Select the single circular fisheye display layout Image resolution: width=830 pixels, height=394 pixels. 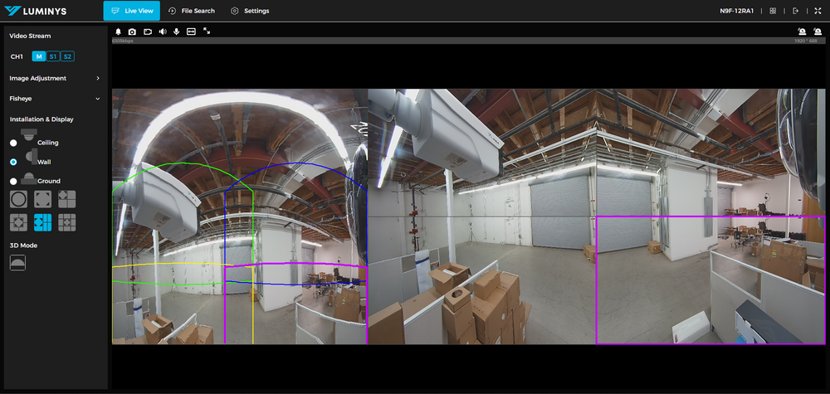click(18, 199)
